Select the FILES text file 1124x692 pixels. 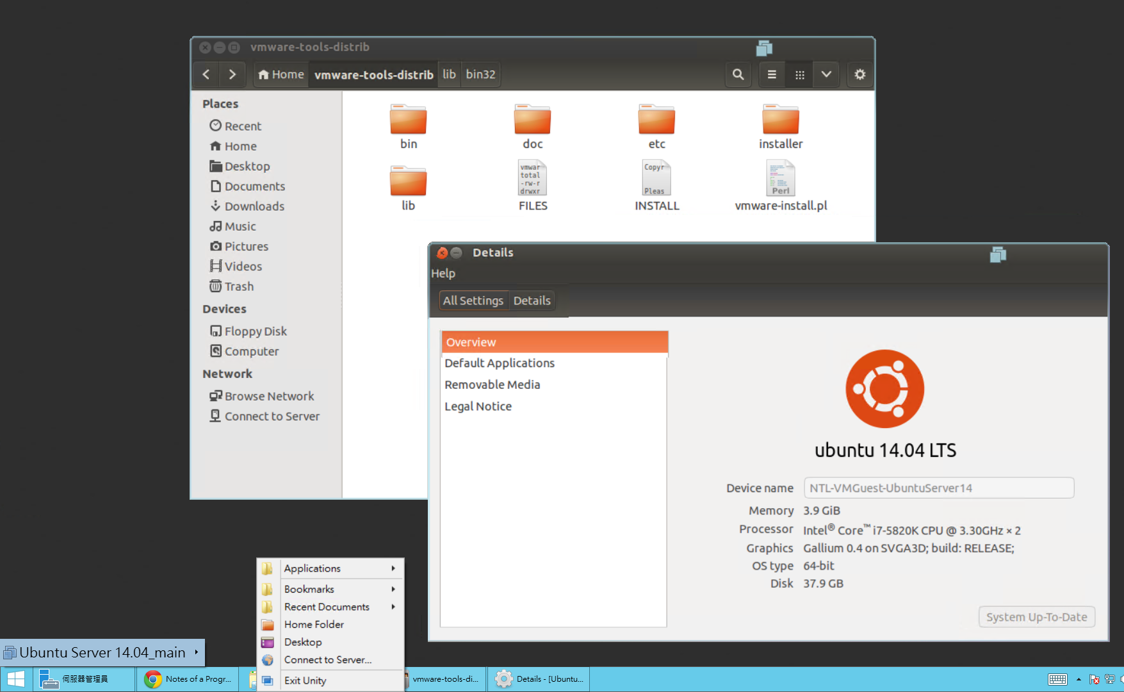(x=533, y=186)
